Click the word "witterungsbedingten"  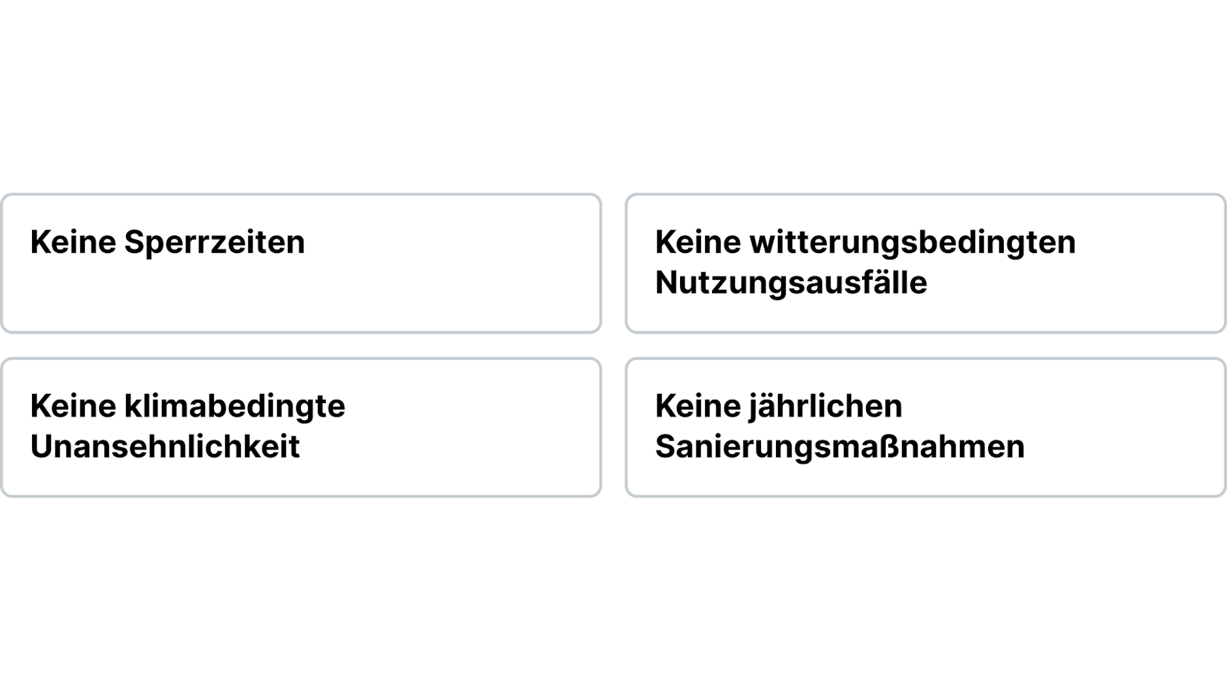pos(912,243)
